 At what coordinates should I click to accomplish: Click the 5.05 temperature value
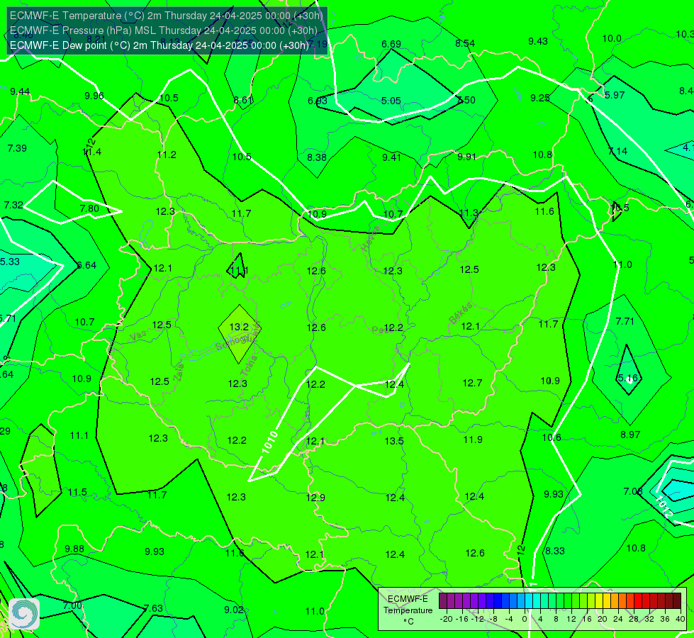tap(391, 101)
